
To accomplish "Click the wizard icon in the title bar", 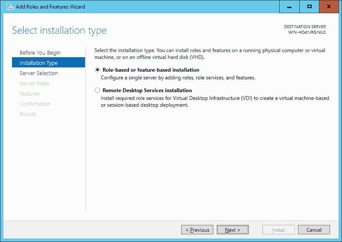I will click(10, 7).
